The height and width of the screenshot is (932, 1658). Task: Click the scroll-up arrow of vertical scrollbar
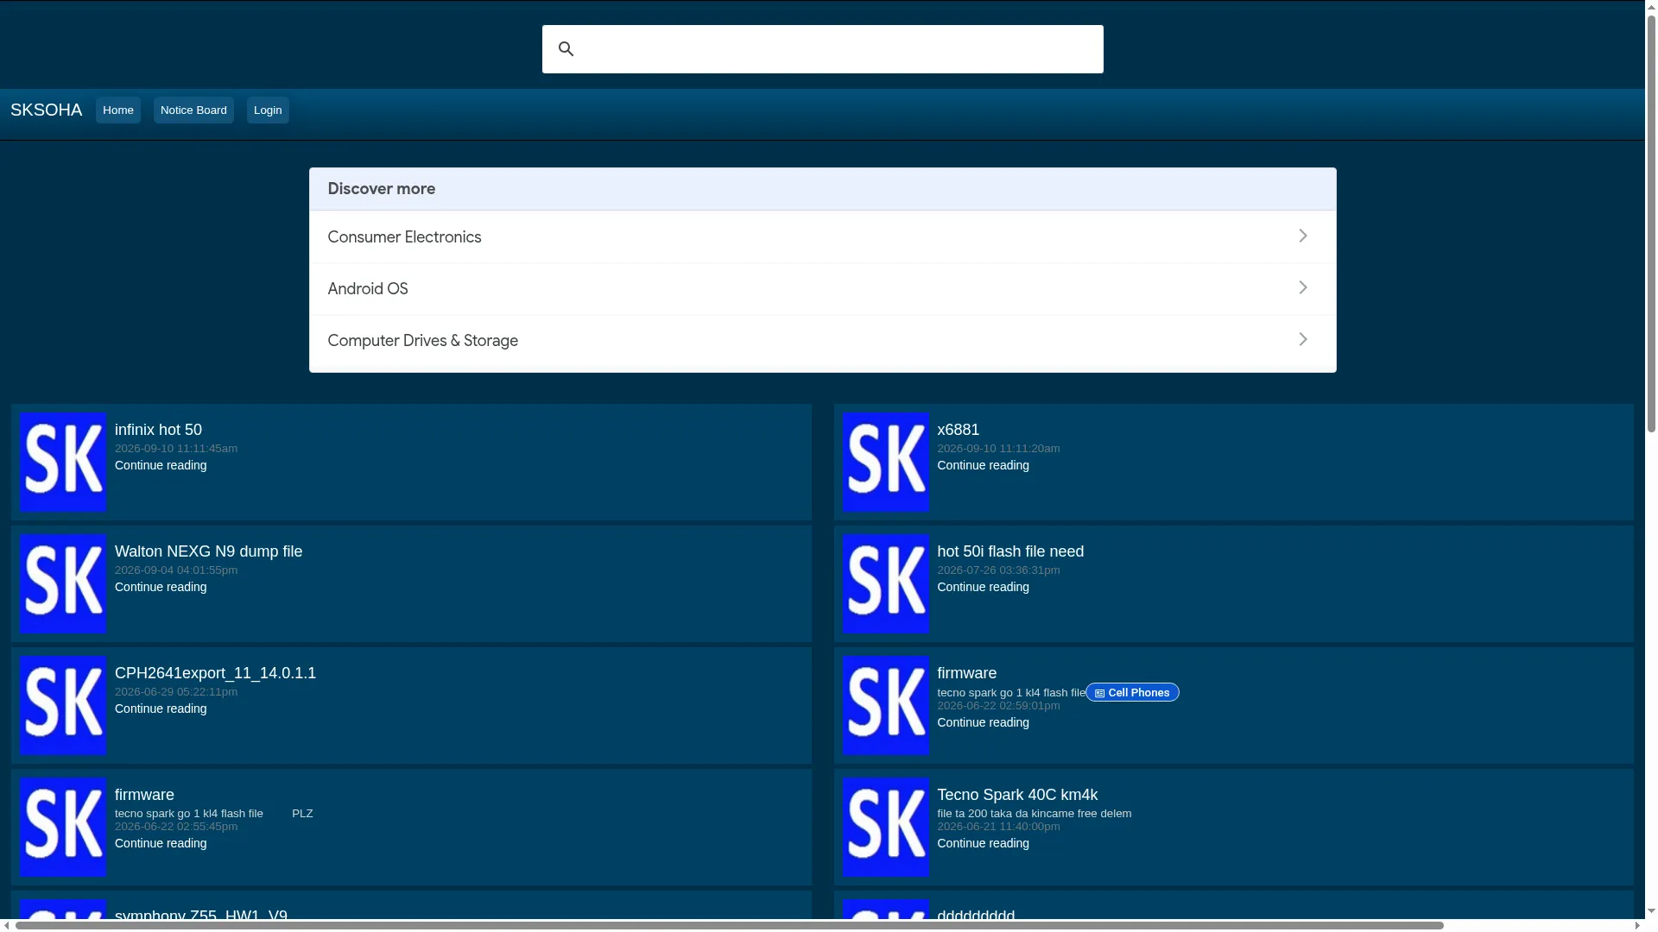pos(1651,7)
